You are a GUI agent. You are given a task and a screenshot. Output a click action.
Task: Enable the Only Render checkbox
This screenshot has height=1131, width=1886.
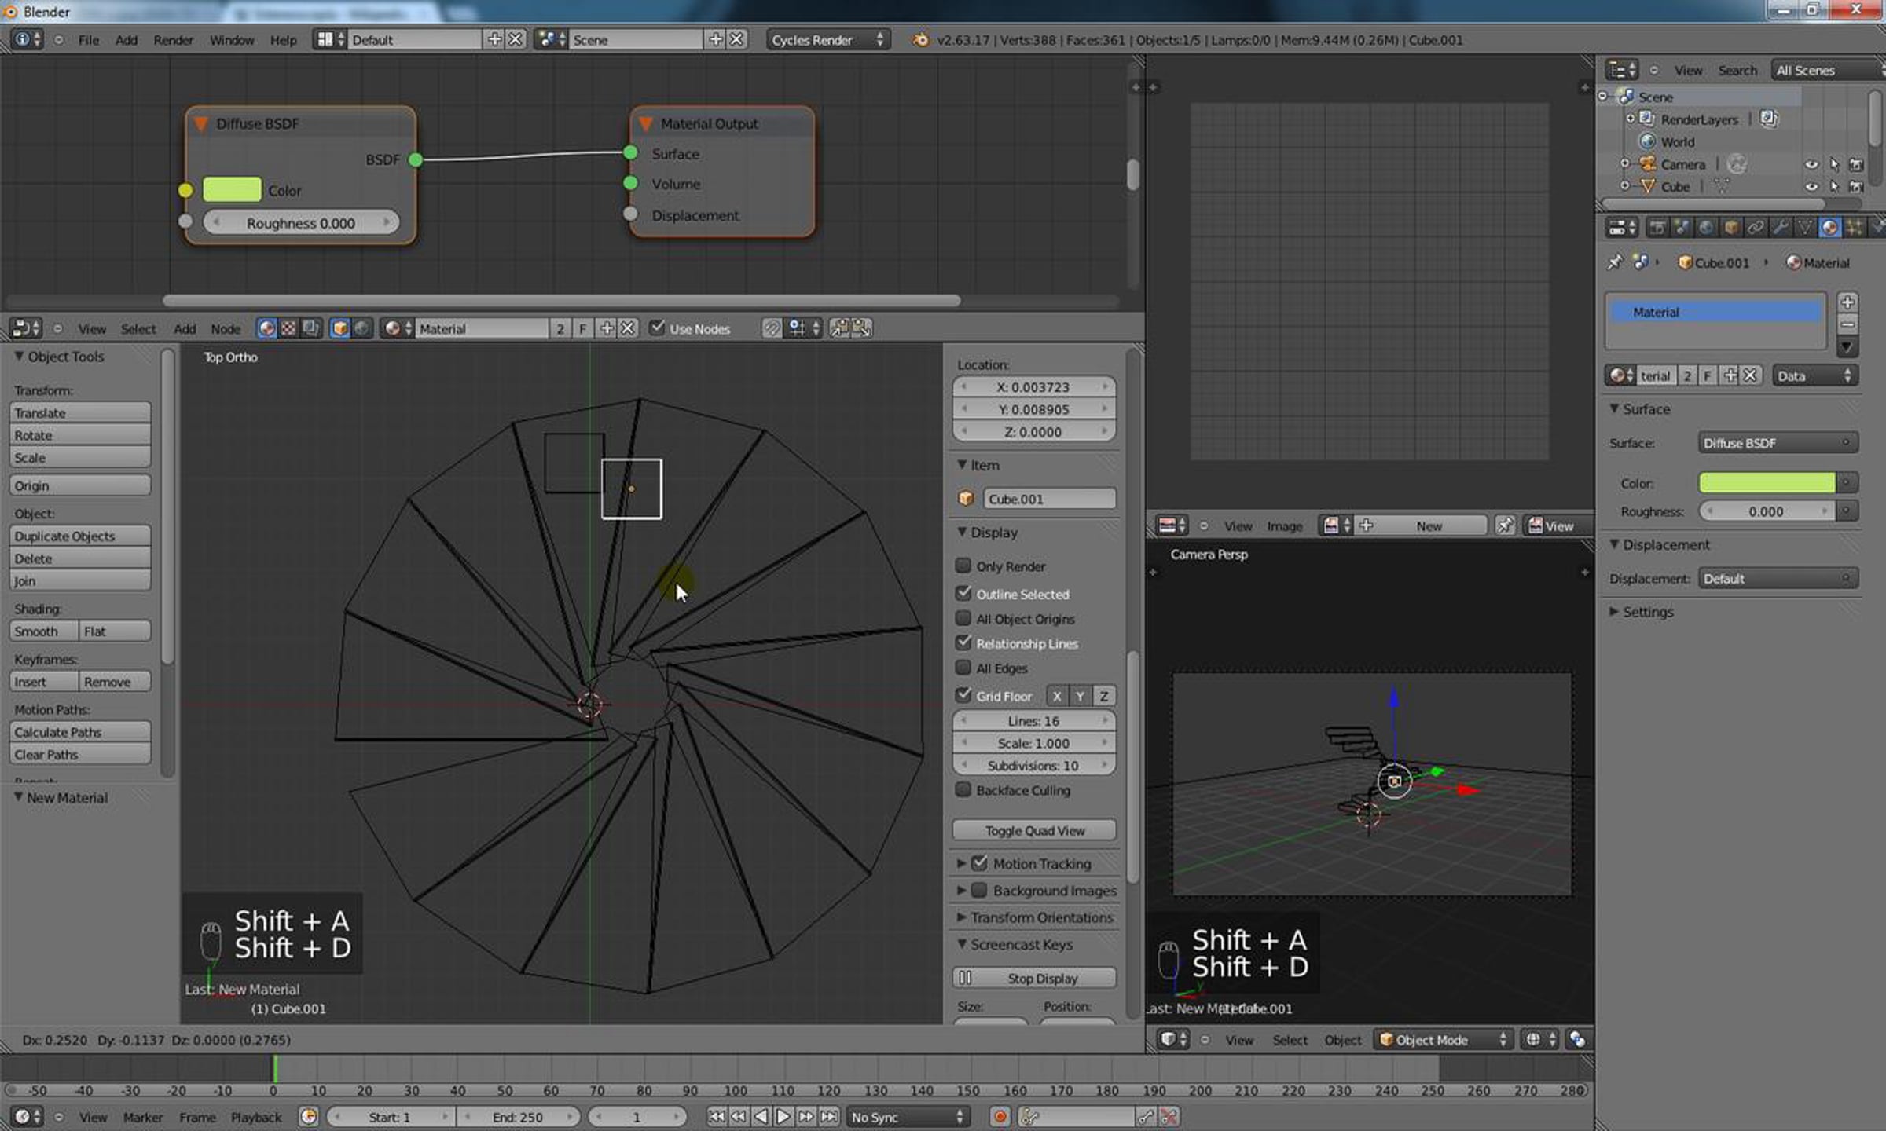point(963,565)
